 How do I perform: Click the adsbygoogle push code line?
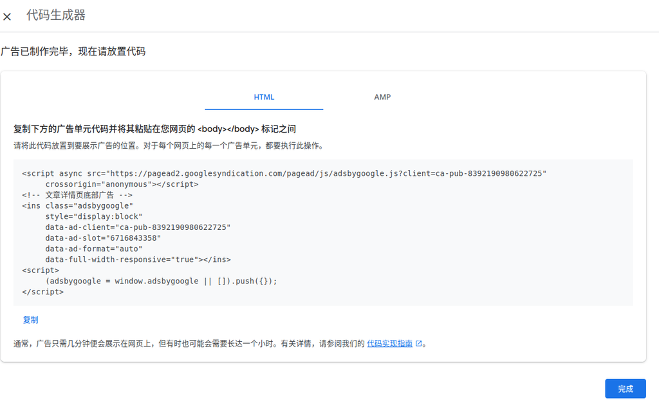pyautogui.click(x=162, y=281)
